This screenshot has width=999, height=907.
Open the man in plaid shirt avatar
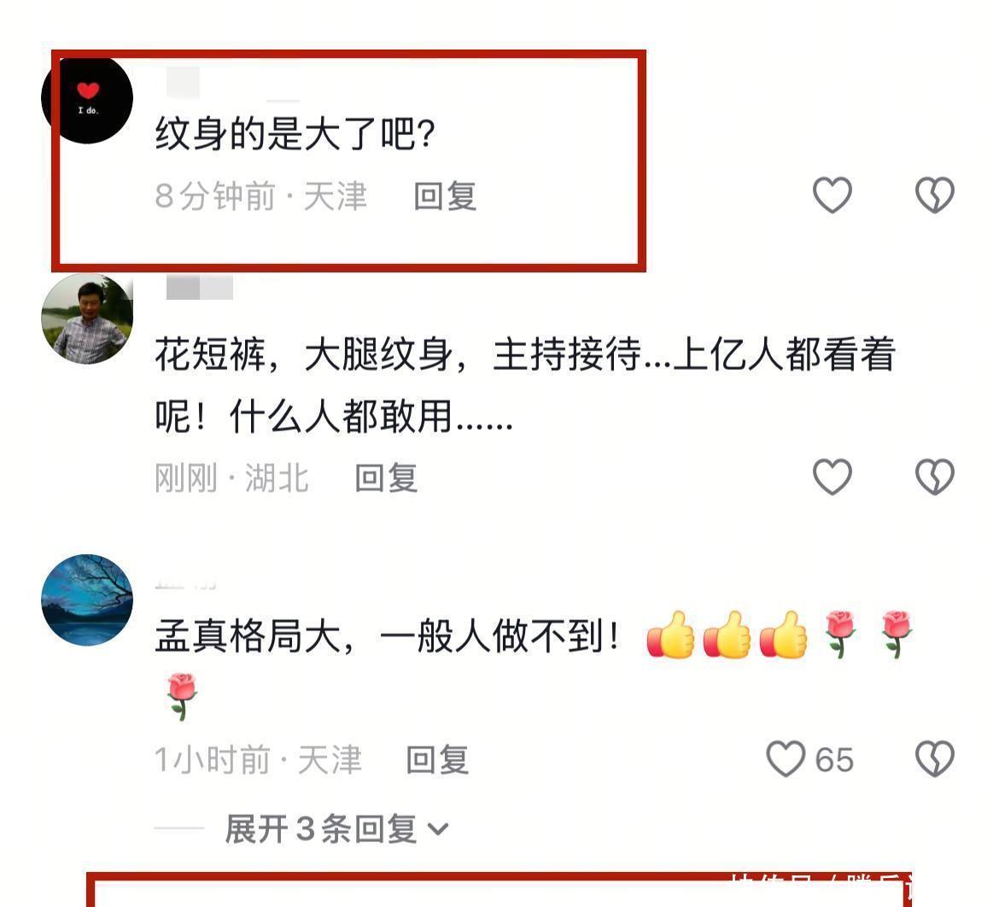[x=87, y=319]
